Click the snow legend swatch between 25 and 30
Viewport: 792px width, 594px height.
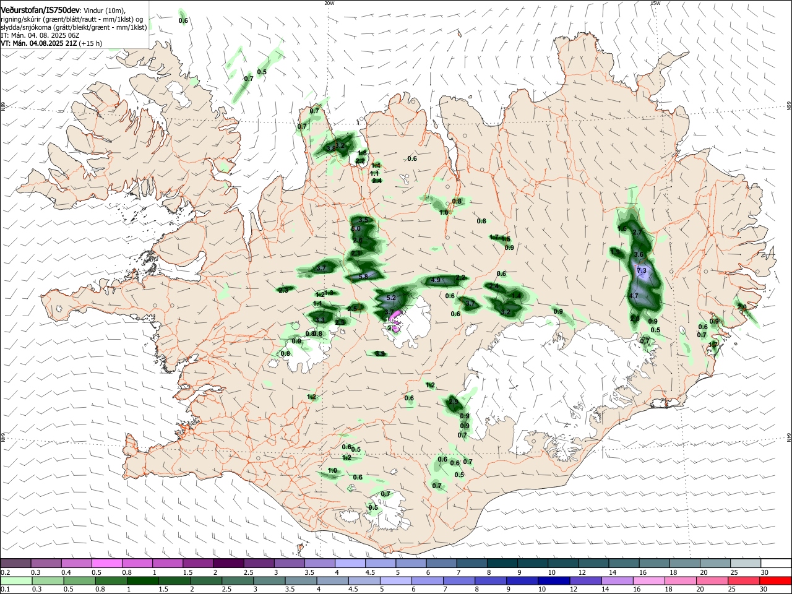pos(746,563)
